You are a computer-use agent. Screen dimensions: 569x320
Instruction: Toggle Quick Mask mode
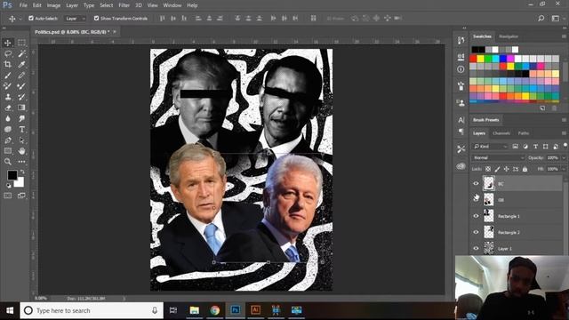8,196
